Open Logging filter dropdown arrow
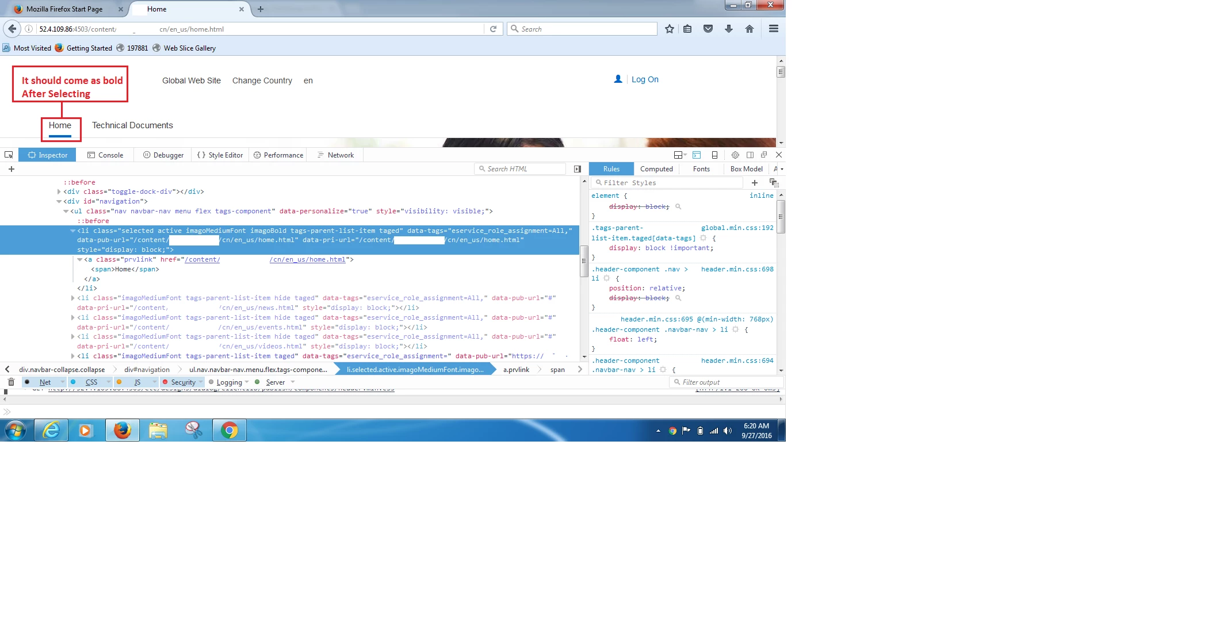Screen dimensions: 1208x629 pos(247,382)
